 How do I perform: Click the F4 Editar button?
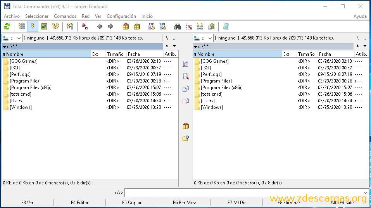tap(79, 203)
